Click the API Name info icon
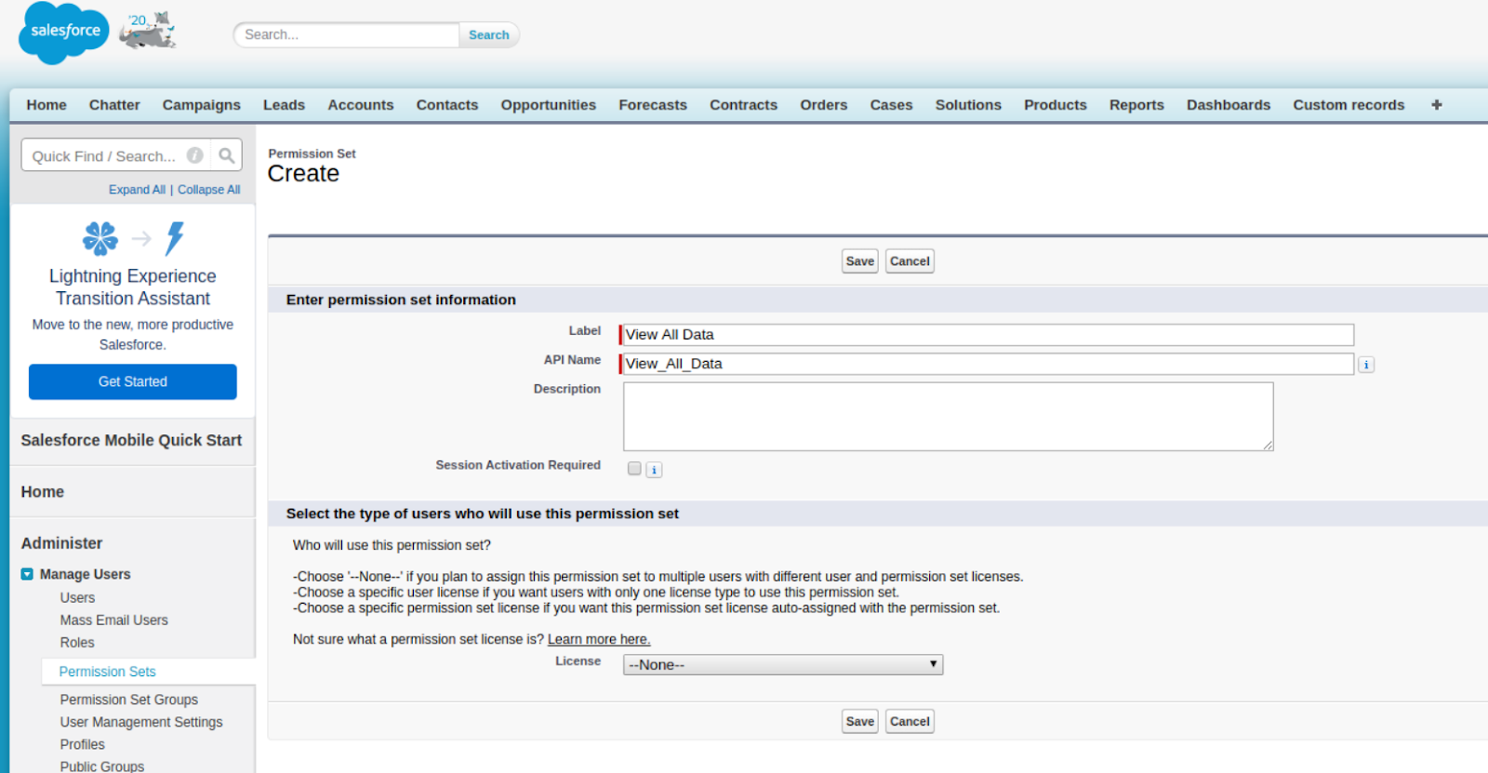This screenshot has width=1488, height=773. coord(1366,365)
